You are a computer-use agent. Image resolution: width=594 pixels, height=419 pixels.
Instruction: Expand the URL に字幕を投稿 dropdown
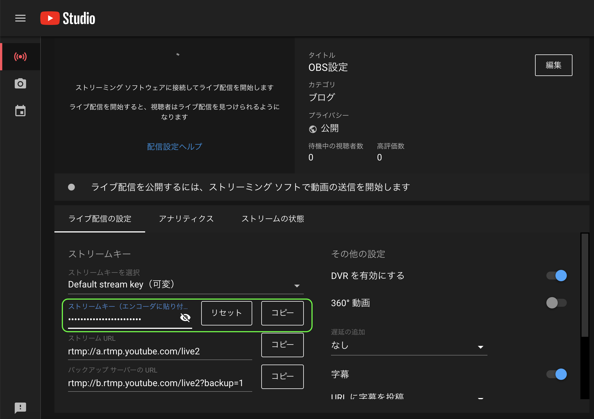pyautogui.click(x=409, y=396)
